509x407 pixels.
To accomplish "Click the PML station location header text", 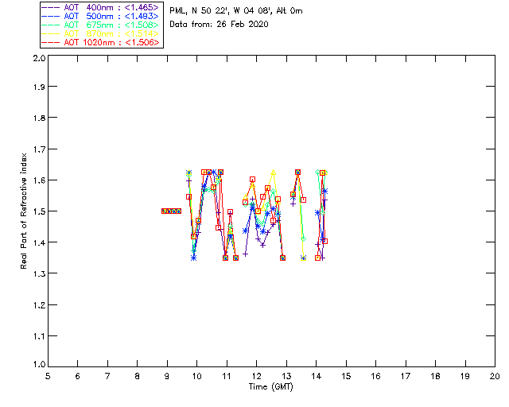I will [236, 11].
